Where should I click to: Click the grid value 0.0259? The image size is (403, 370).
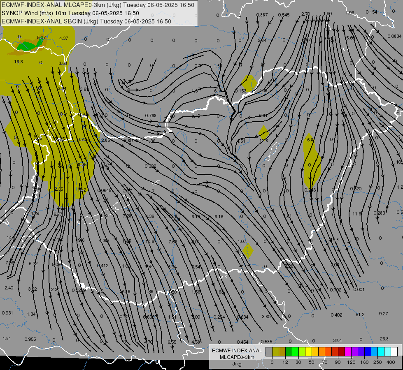pos(79,290)
